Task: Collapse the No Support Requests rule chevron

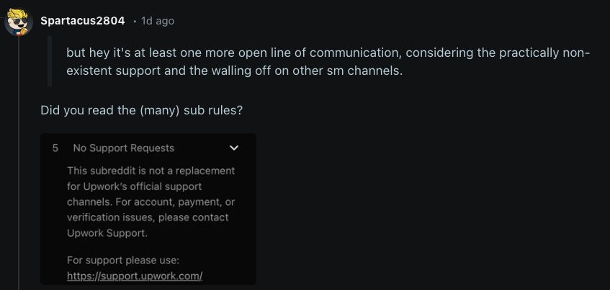Action: pos(233,148)
